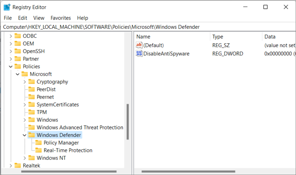The height and width of the screenshot is (175, 296).
Task: Minimize the Registry Editor window
Action: coord(245,7)
